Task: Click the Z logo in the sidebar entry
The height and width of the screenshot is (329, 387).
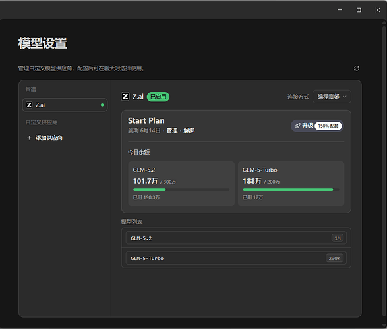Action: coord(29,105)
